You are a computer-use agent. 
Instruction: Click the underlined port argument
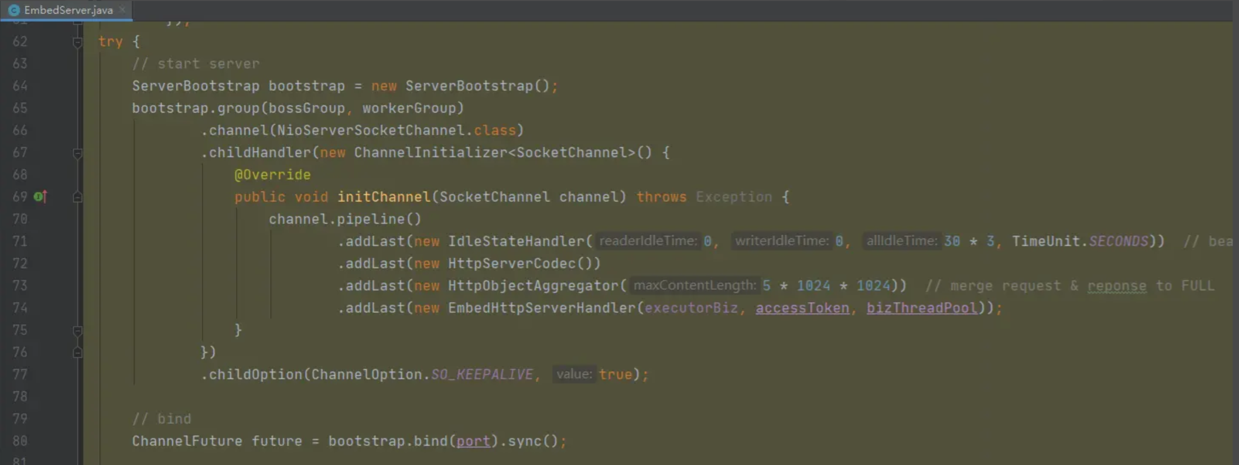pos(473,441)
